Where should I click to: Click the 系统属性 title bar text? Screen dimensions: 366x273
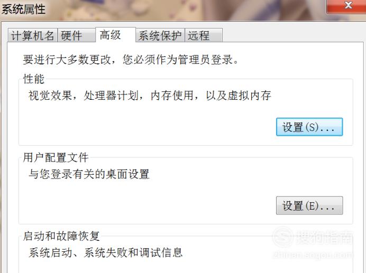pyautogui.click(x=23, y=10)
